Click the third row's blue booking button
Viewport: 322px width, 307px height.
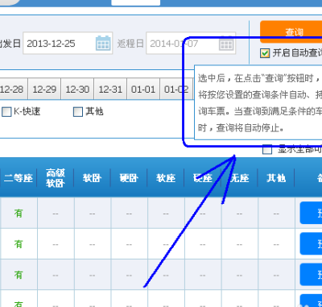[x=311, y=275]
